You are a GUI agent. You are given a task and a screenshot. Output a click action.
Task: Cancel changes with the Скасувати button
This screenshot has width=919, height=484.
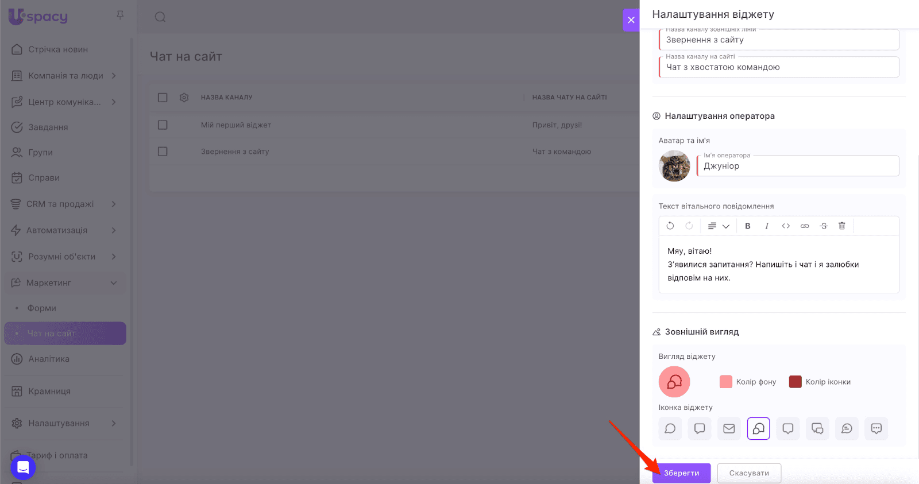(x=749, y=473)
